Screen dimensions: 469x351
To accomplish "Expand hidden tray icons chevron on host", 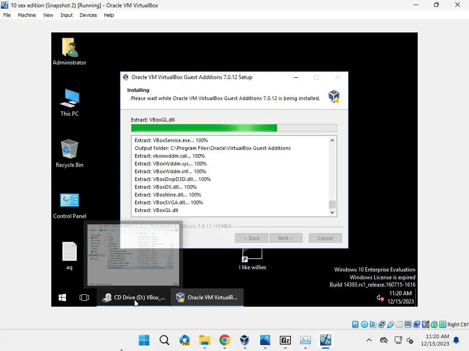I will click(x=369, y=340).
